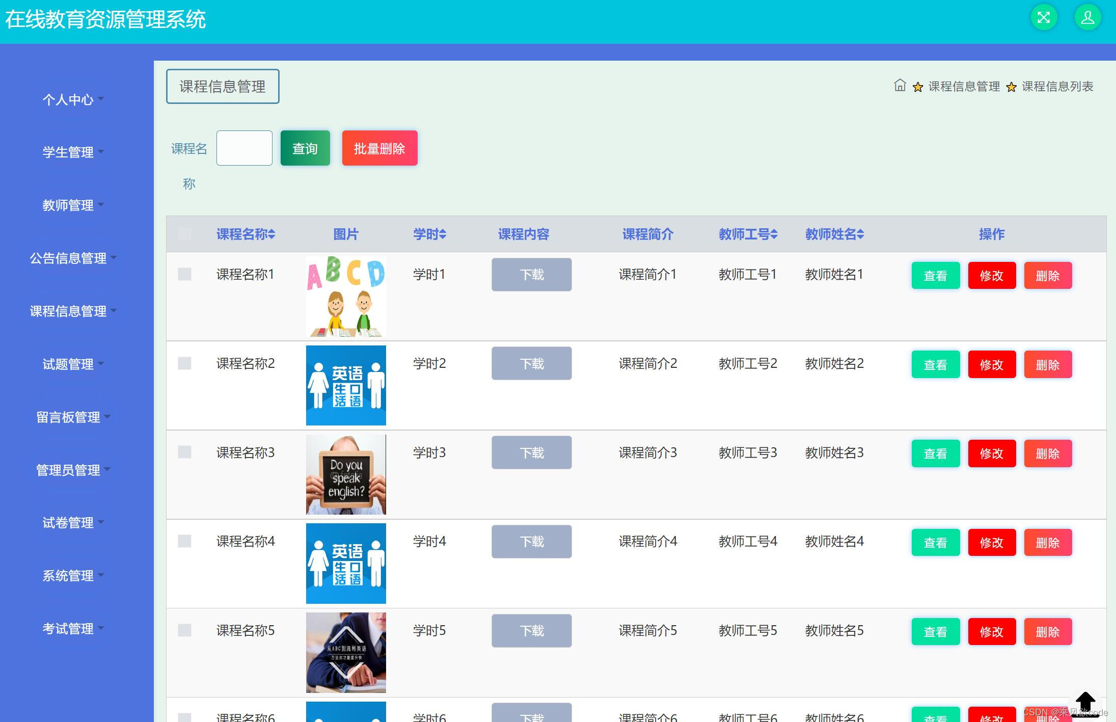This screenshot has width=1116, height=722.
Task: Sort by 教师工号 using its sort arrows
Action: (775, 234)
